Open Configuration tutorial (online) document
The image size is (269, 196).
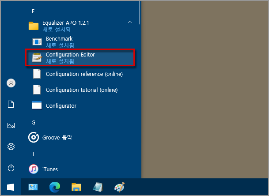[x=80, y=90]
